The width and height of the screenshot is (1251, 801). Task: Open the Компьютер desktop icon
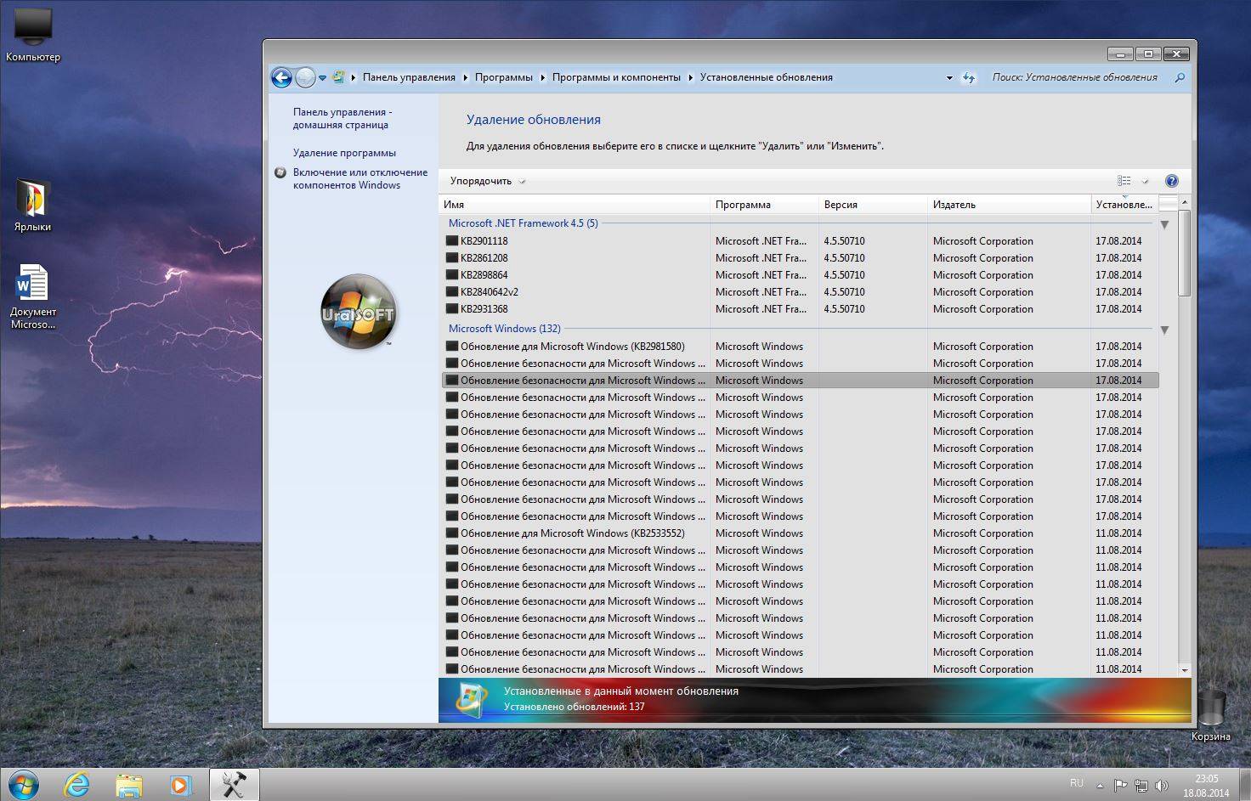33,36
